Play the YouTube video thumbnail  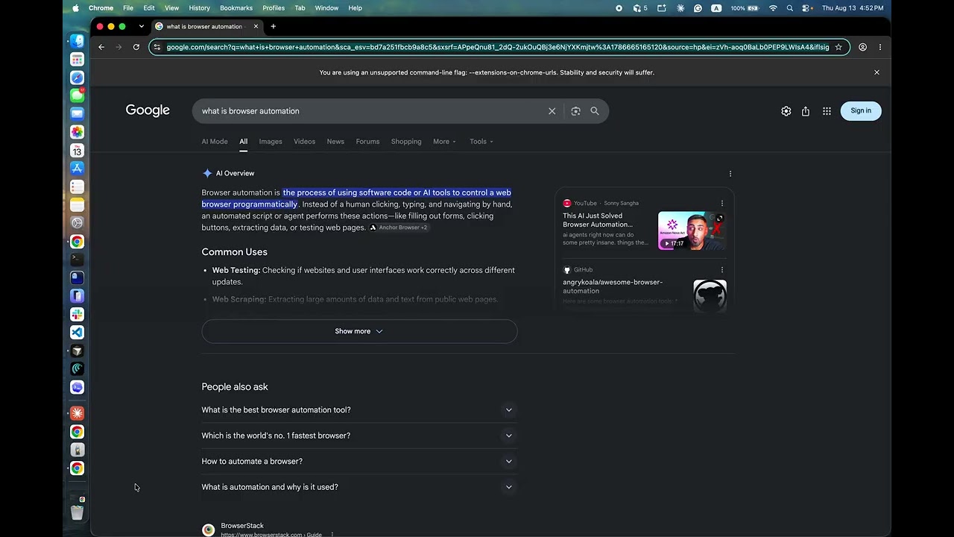[x=692, y=230]
